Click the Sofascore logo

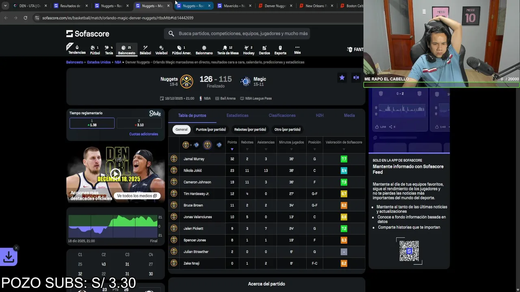coord(88,34)
